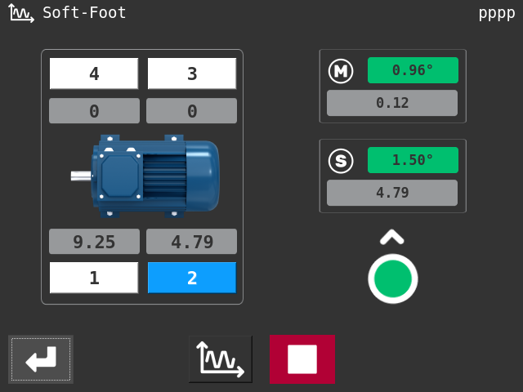Open the measurement graph button
Screen dimensions: 523x392
(220, 359)
